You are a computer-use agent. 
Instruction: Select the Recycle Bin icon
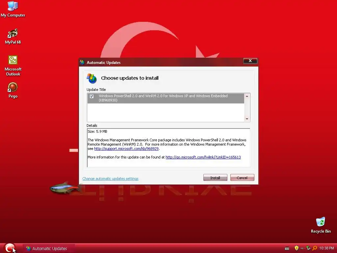tap(321, 225)
